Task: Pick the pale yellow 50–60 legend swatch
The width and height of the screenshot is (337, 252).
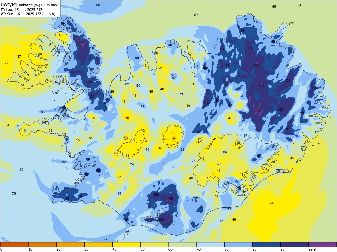Action: pos(154,245)
